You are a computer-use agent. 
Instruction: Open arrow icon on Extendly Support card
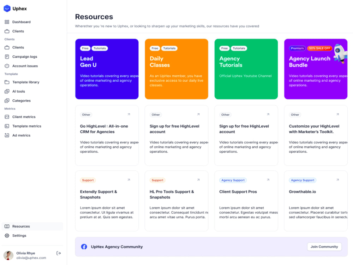coord(129,180)
